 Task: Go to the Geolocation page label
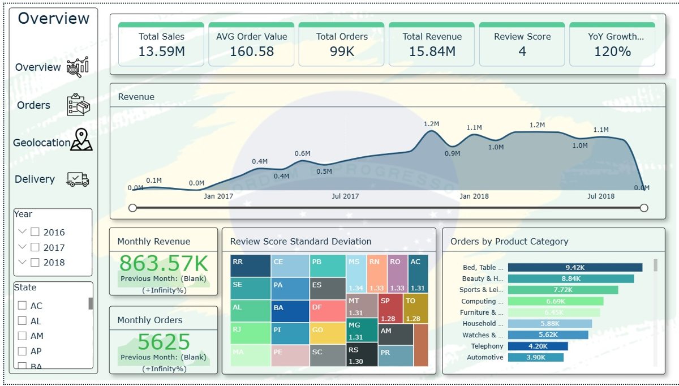[41, 143]
